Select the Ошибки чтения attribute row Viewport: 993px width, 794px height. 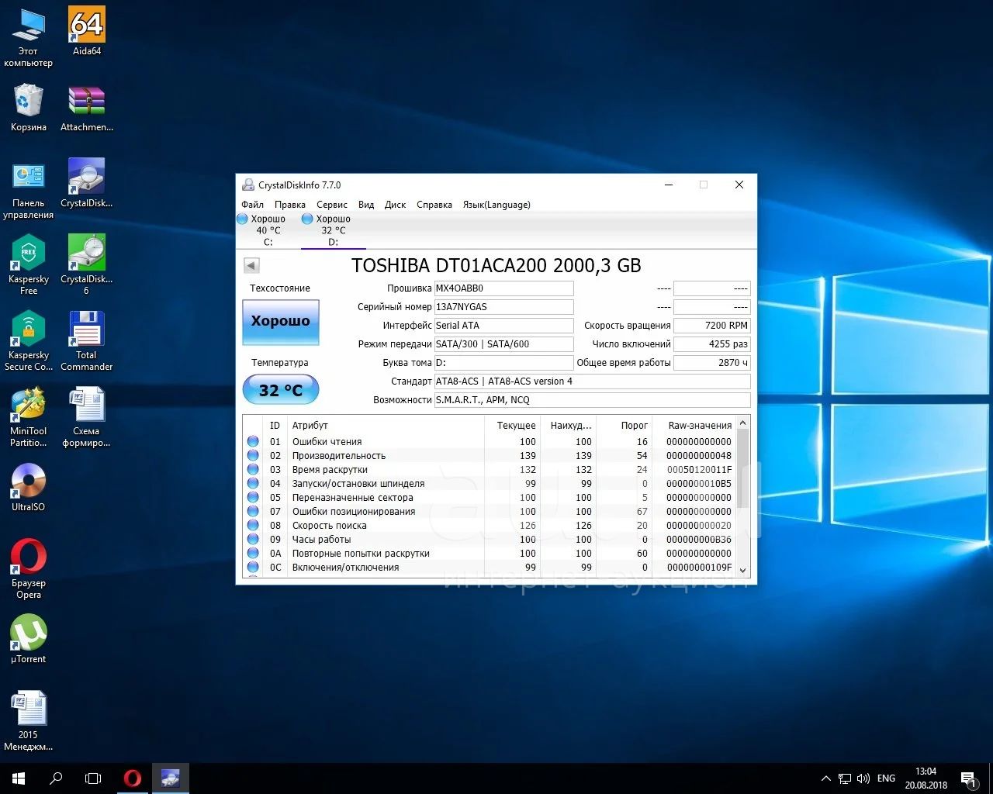489,442
